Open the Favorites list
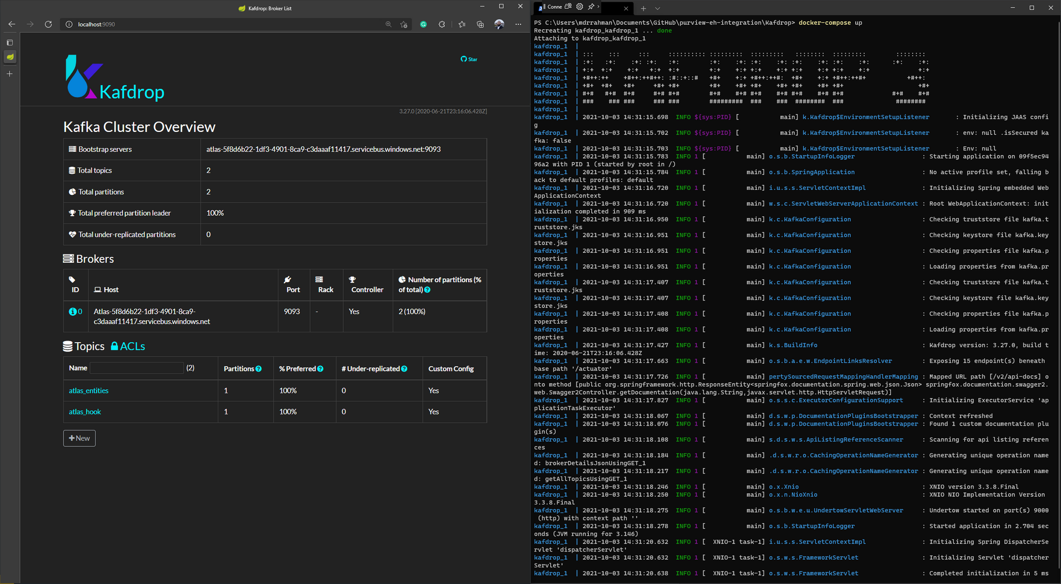The width and height of the screenshot is (1061, 584). coord(462,24)
